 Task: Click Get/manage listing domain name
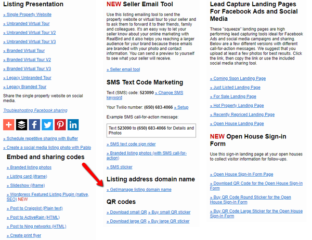pos(139,190)
